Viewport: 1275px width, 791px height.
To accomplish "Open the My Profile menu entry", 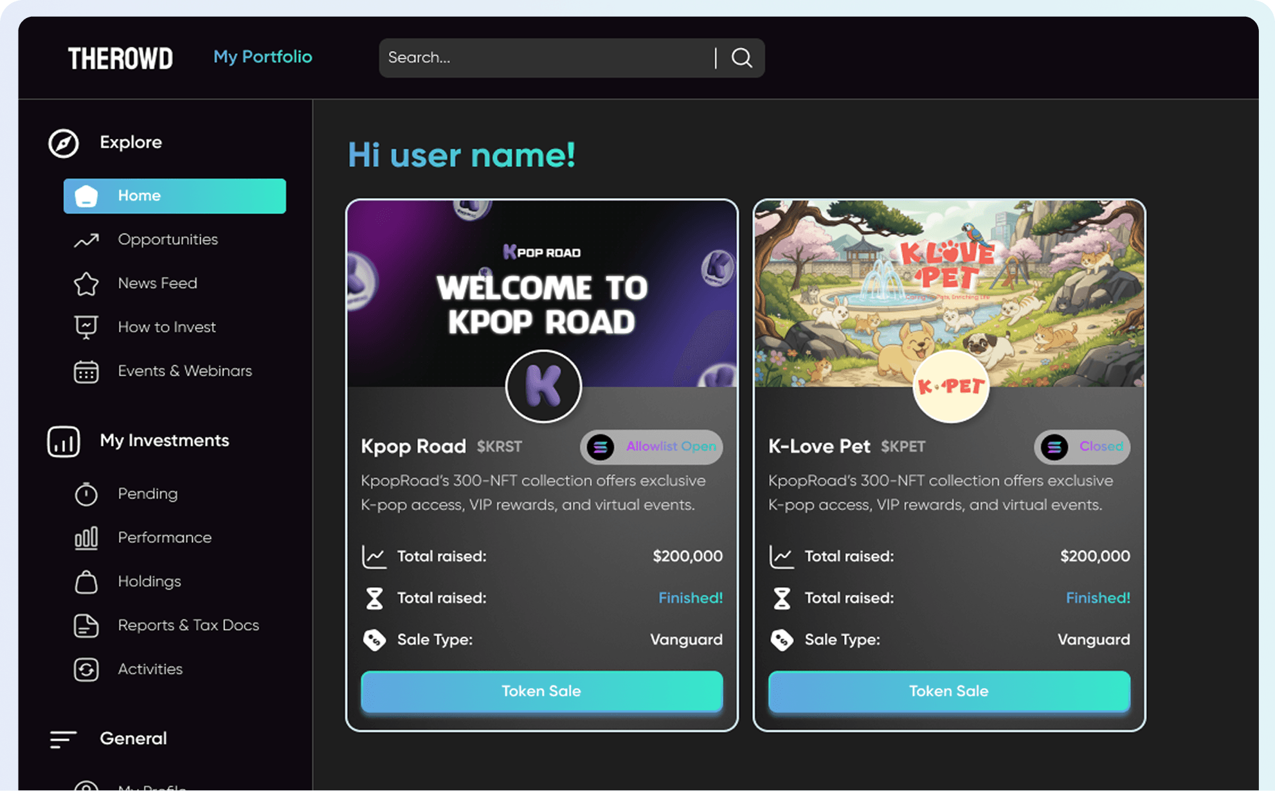I will tap(152, 786).
